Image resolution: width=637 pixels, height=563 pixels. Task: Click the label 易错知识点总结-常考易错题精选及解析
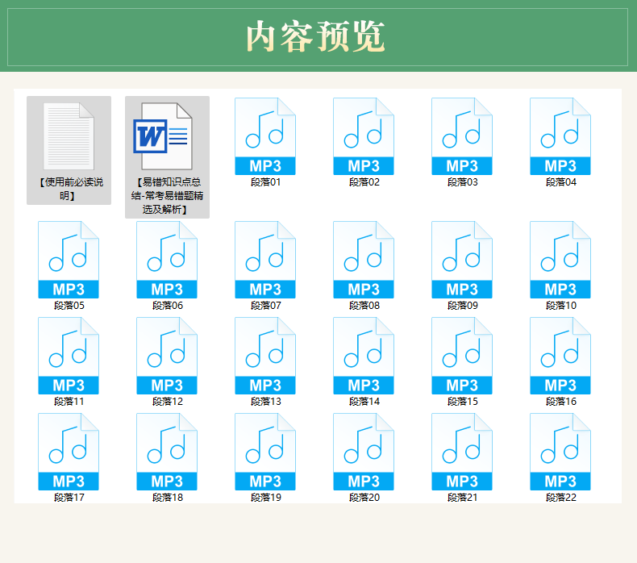pyautogui.click(x=167, y=196)
